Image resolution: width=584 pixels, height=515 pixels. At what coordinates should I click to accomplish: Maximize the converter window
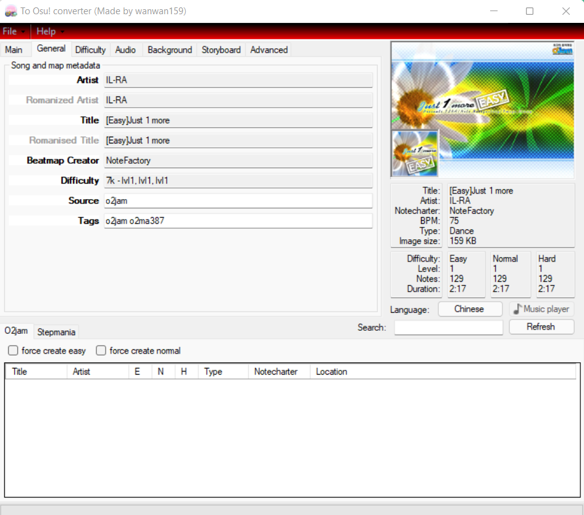(530, 11)
